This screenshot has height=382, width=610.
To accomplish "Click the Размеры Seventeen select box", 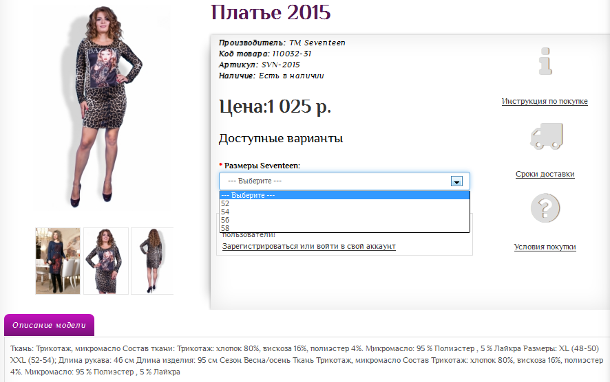I will (344, 181).
